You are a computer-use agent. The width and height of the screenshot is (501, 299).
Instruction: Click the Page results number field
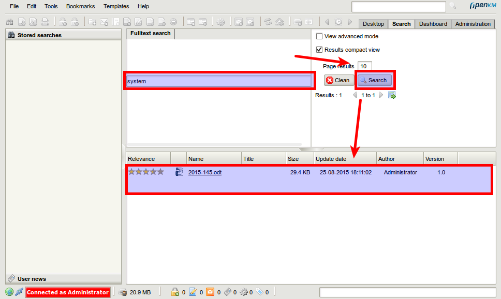(x=364, y=66)
